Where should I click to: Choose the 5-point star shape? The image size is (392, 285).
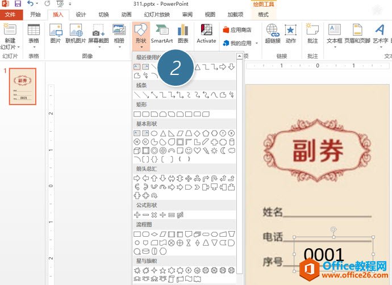click(x=162, y=270)
